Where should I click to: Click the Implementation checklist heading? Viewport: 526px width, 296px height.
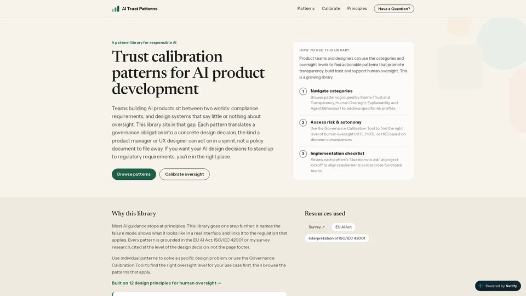coord(337,153)
